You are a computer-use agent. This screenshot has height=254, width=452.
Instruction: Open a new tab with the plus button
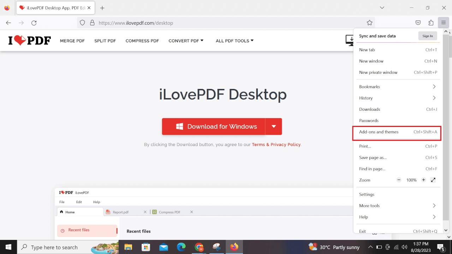[x=102, y=8]
